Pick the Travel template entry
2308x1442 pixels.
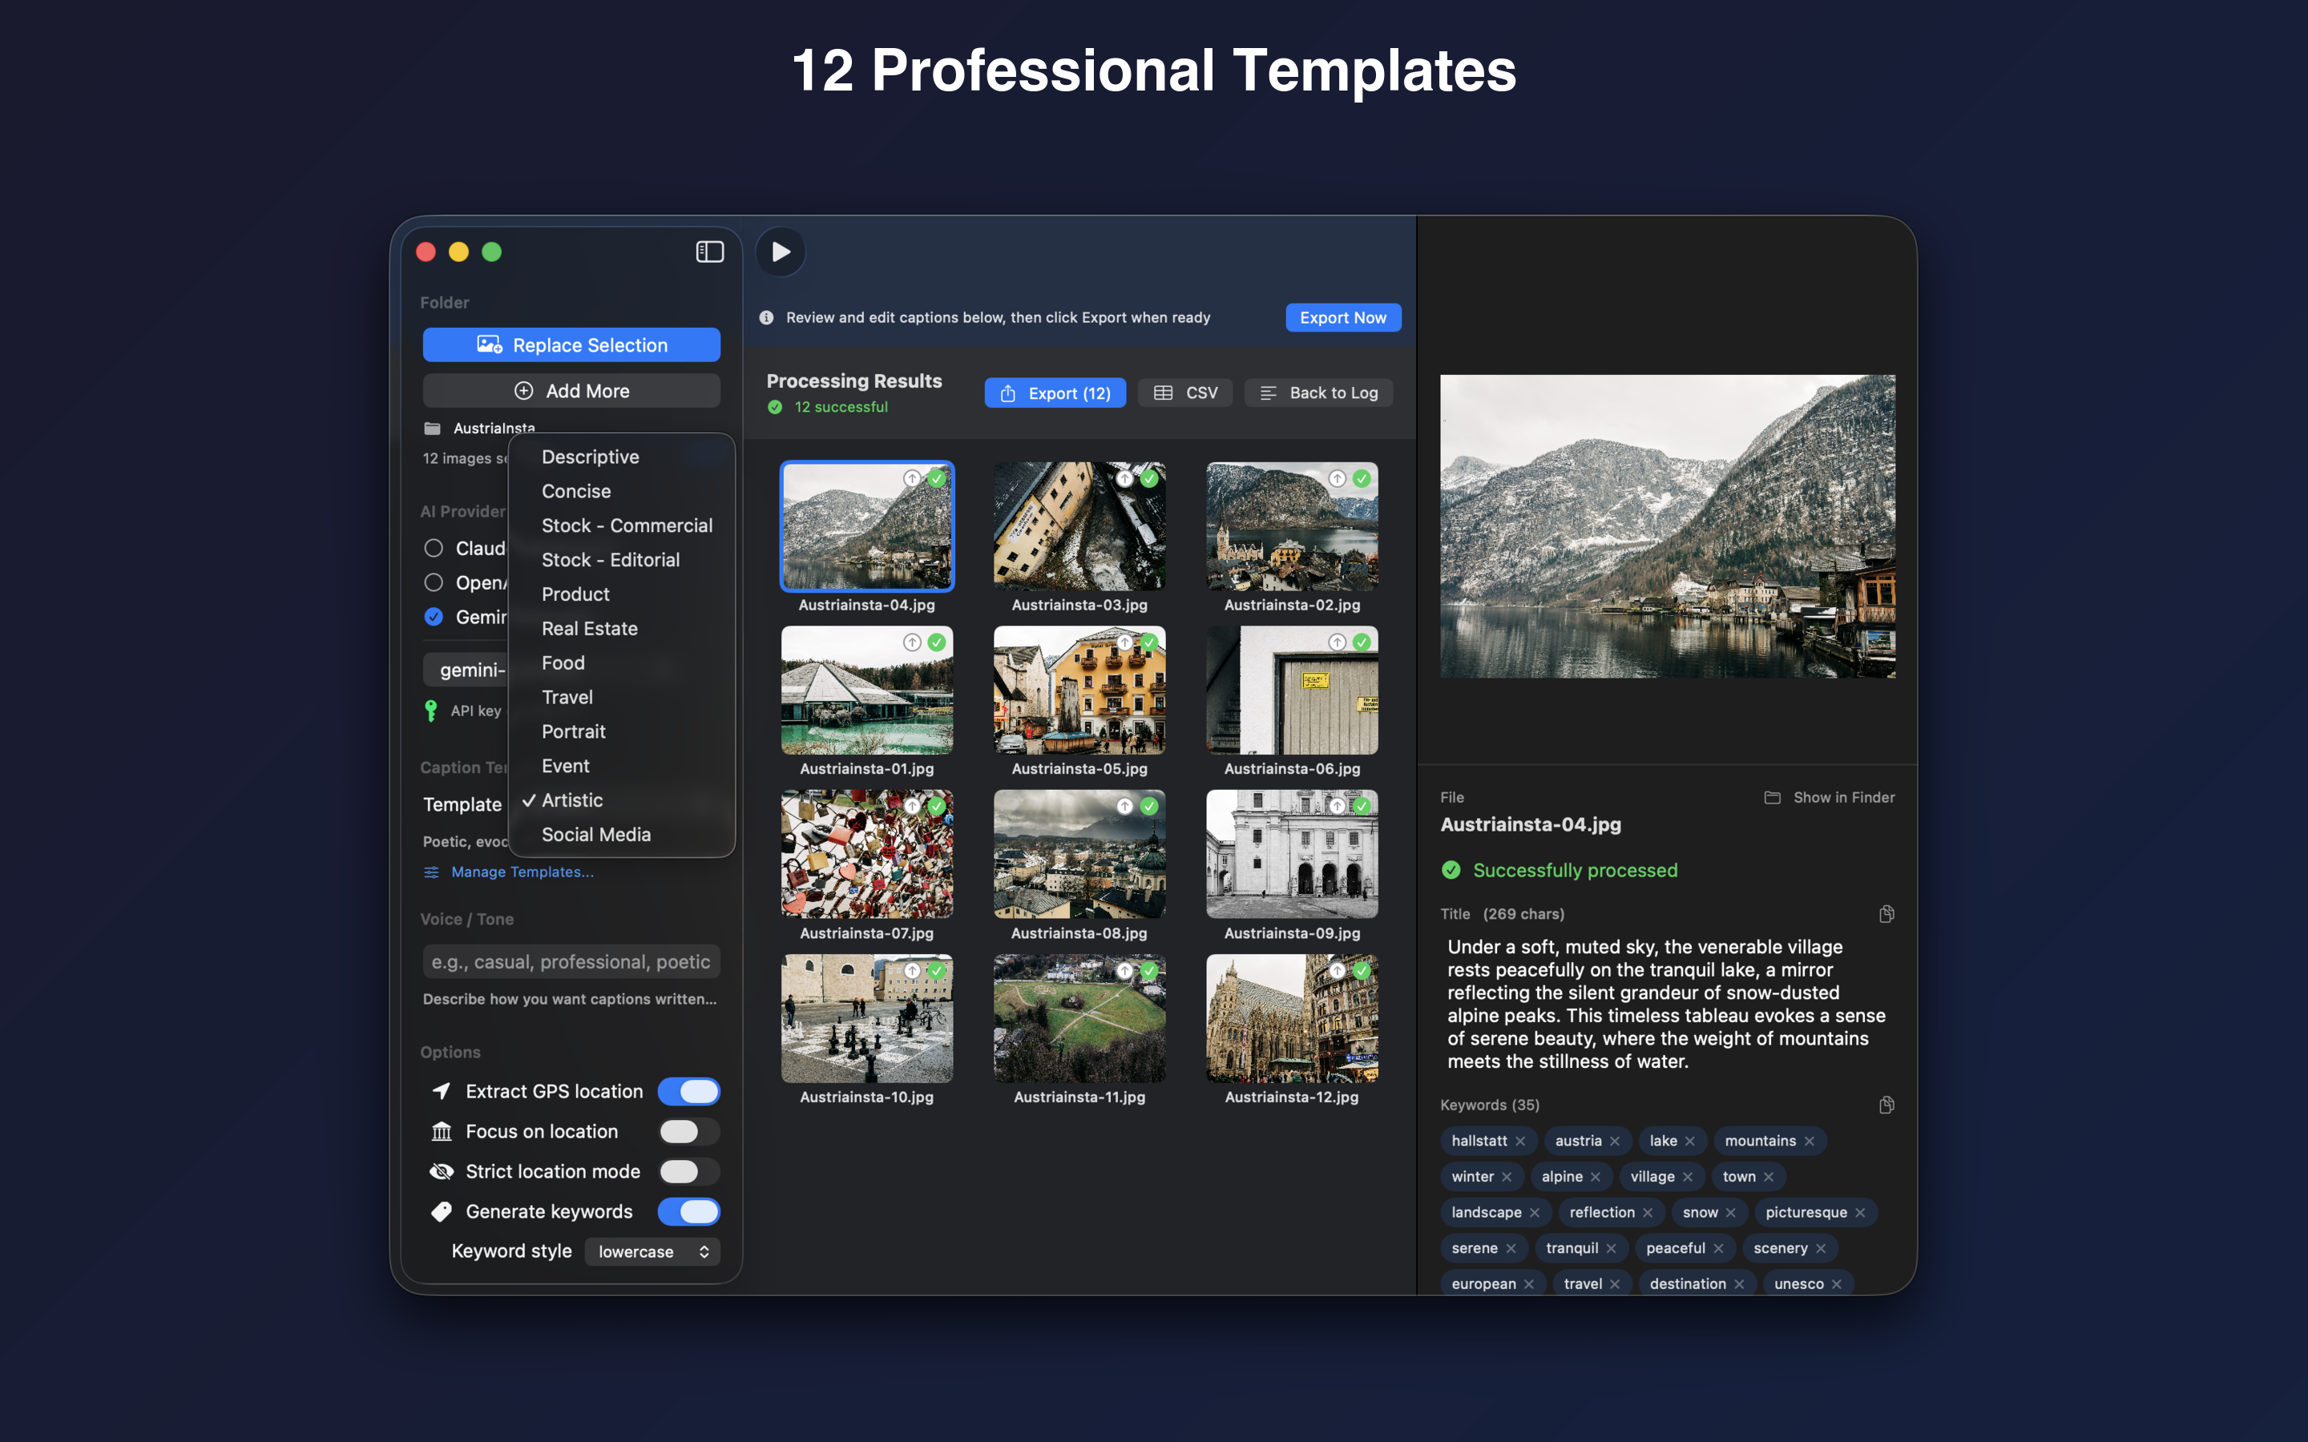coord(567,697)
